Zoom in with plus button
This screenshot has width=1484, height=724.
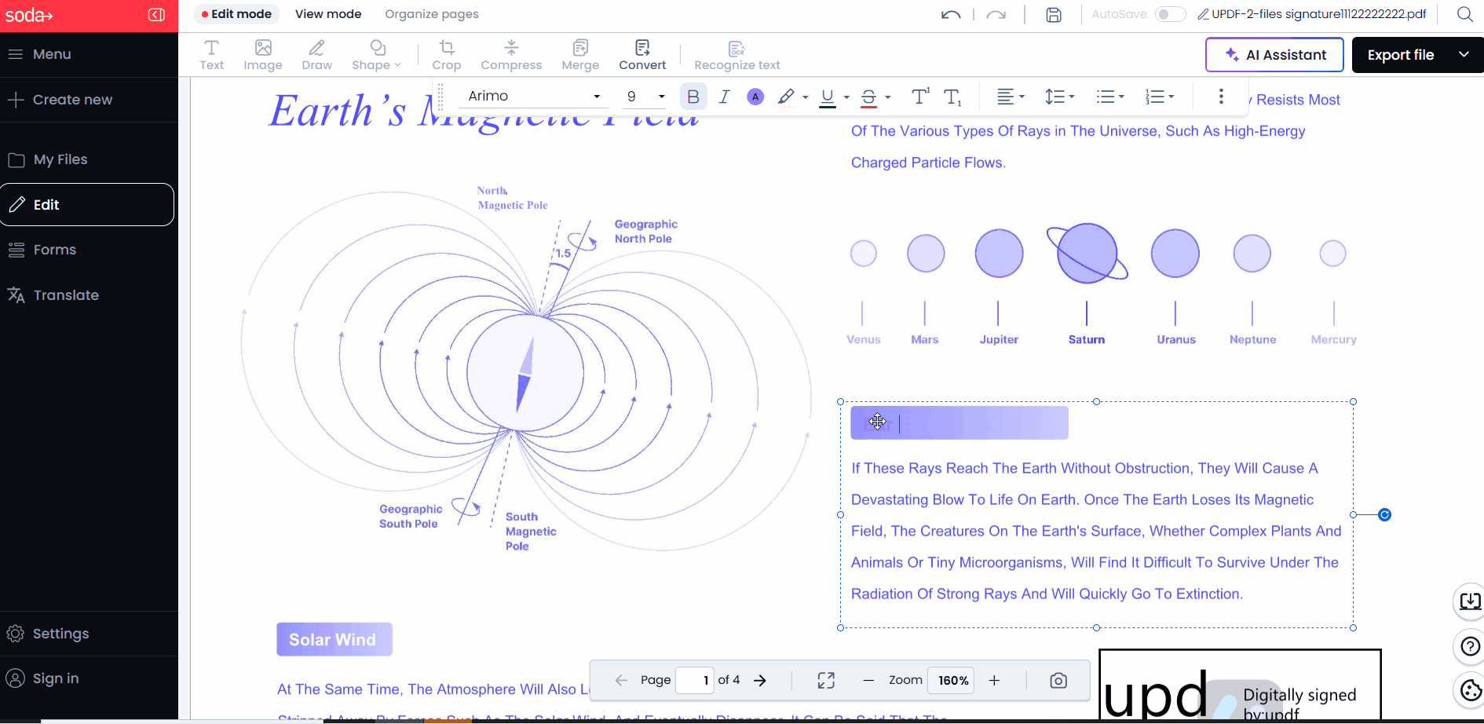point(994,680)
